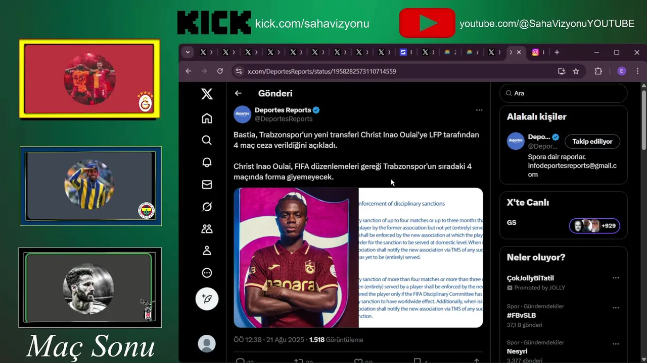Image resolution: width=647 pixels, height=363 pixels.
Task: Open the ÇokJollyBiTatil promoted trend
Action: 530,278
